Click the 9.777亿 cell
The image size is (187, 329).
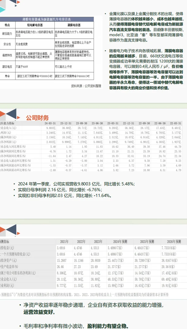tap(61, 286)
